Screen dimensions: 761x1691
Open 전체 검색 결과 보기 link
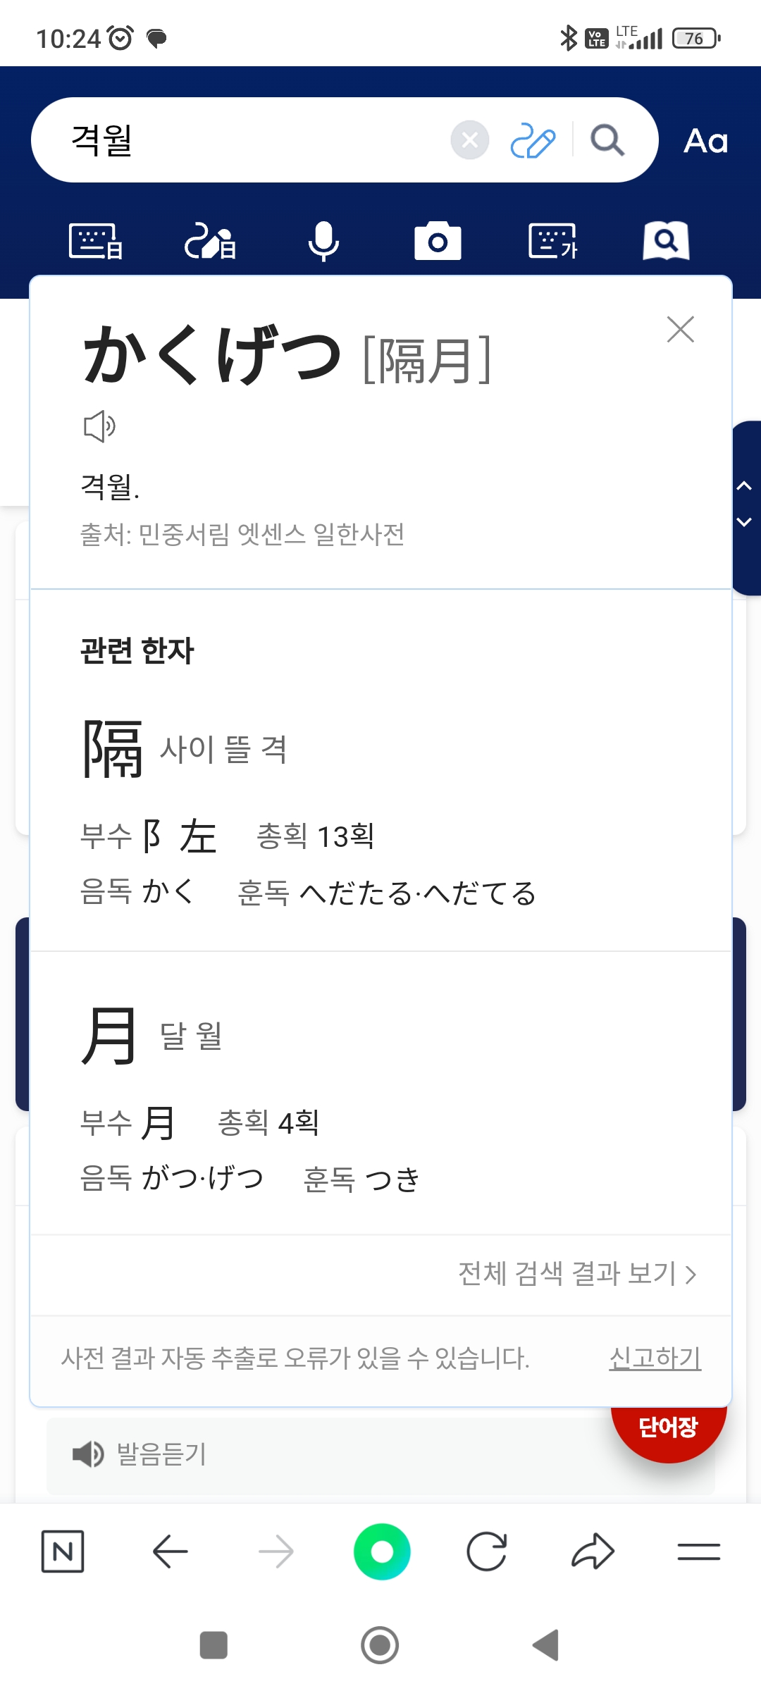click(x=577, y=1274)
